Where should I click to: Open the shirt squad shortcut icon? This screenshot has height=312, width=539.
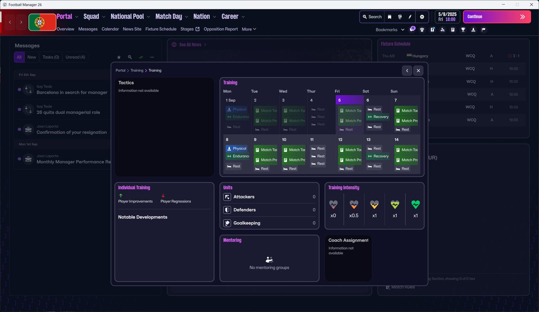422,30
